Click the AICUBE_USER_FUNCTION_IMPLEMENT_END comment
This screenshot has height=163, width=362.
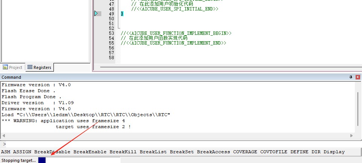coord(173,43)
